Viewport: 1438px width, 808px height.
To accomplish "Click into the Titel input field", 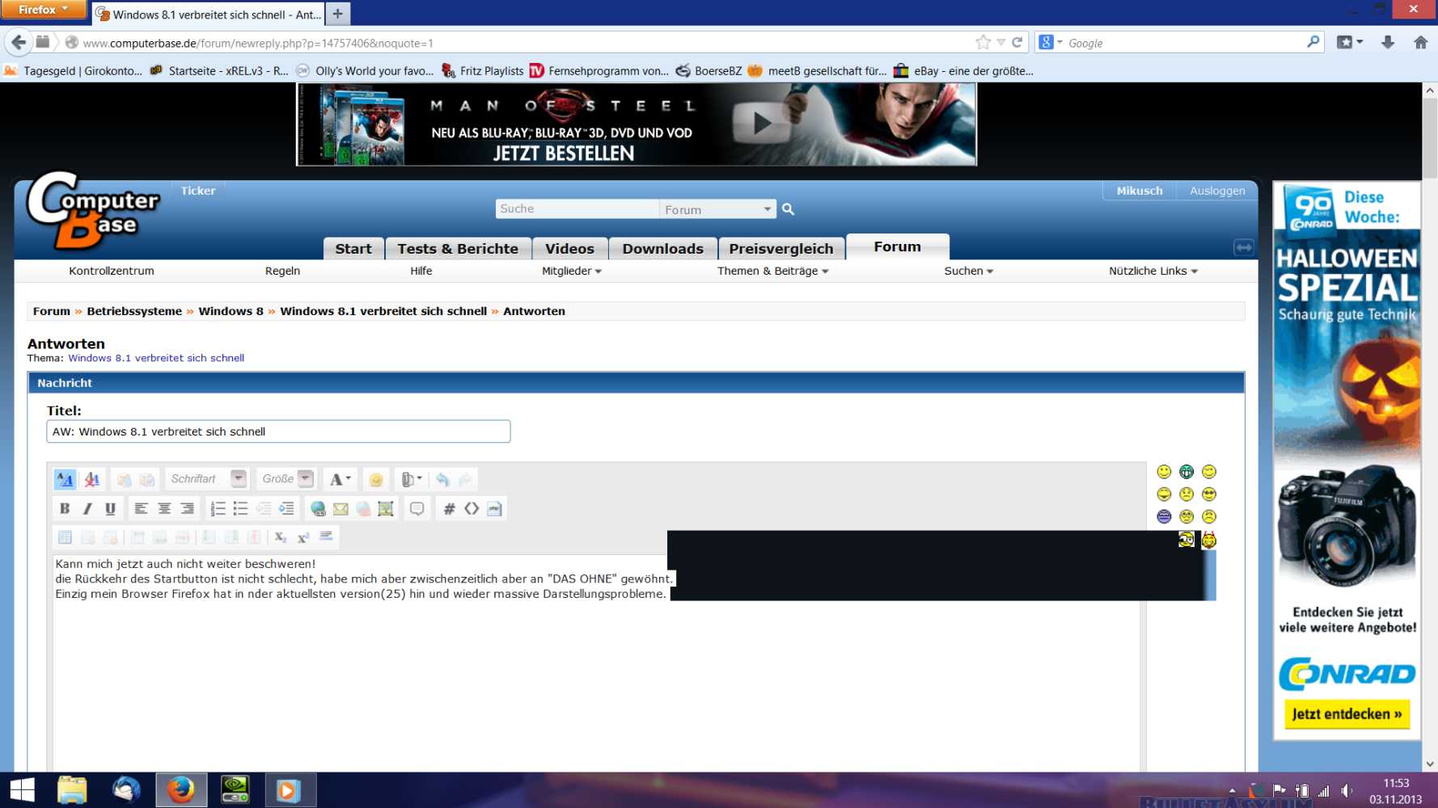I will pyautogui.click(x=278, y=431).
